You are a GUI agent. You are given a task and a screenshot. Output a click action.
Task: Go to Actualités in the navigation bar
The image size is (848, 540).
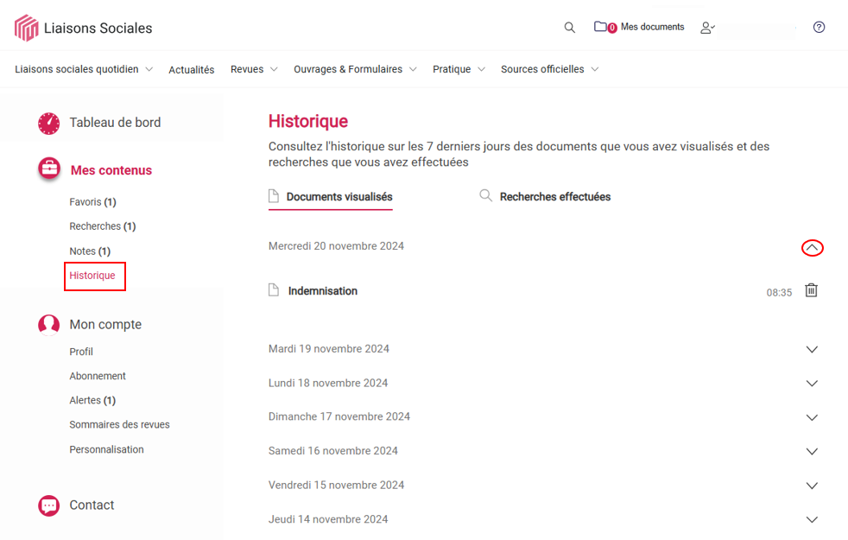coord(192,70)
